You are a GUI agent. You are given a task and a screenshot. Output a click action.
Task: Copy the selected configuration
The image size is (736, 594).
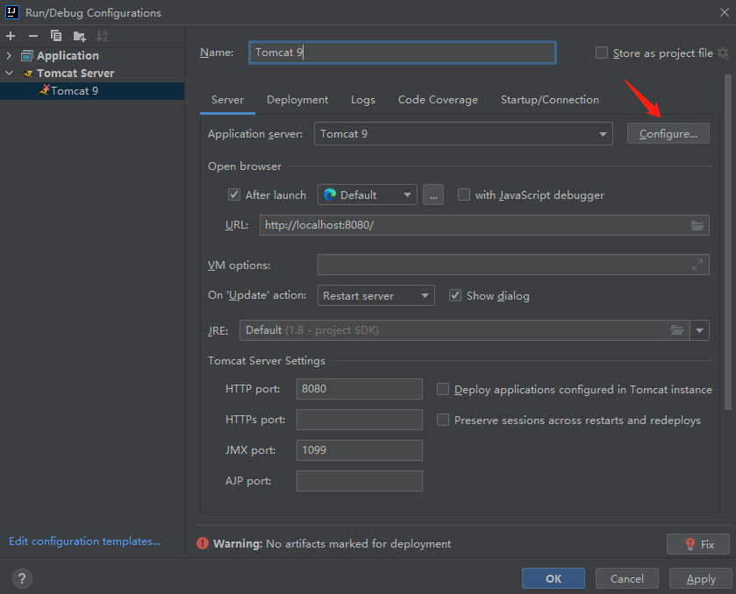56,36
